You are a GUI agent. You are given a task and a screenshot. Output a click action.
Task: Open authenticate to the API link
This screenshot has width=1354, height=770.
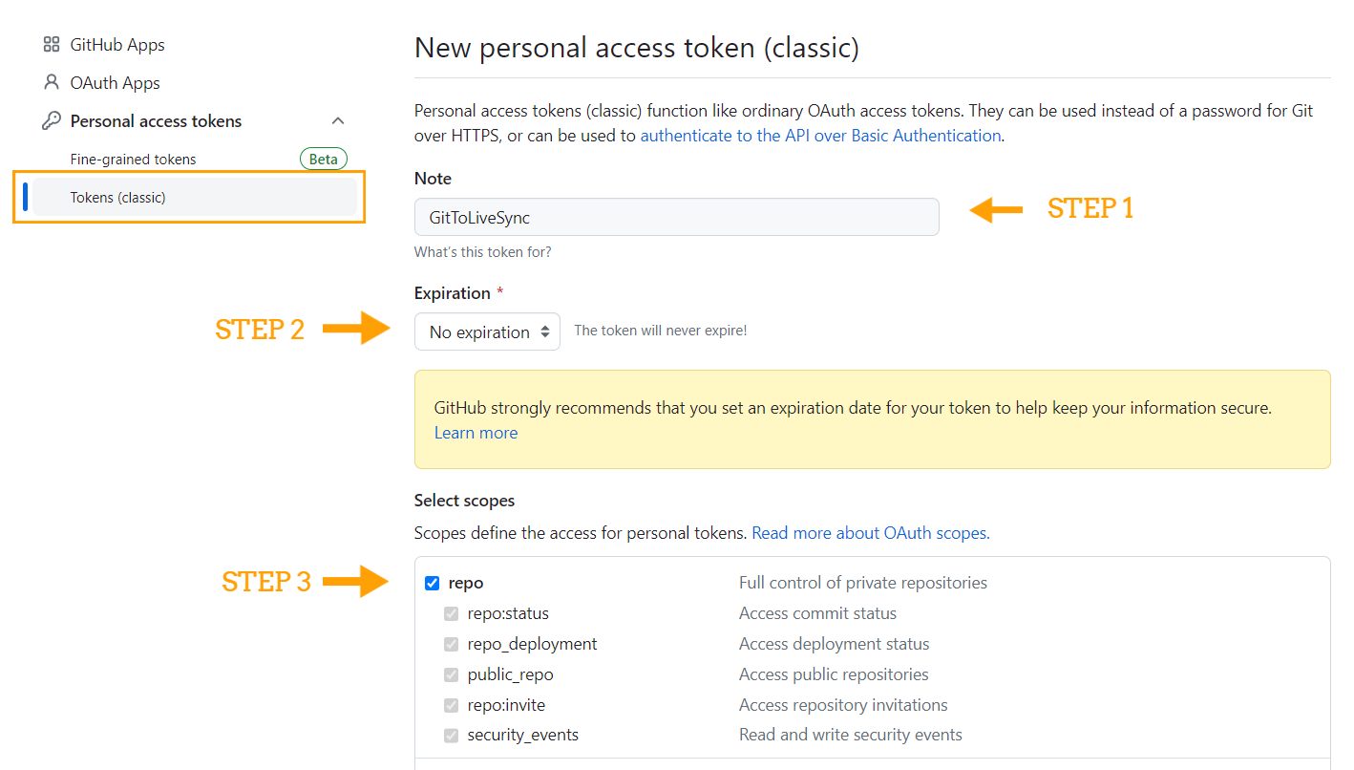pyautogui.click(x=820, y=136)
